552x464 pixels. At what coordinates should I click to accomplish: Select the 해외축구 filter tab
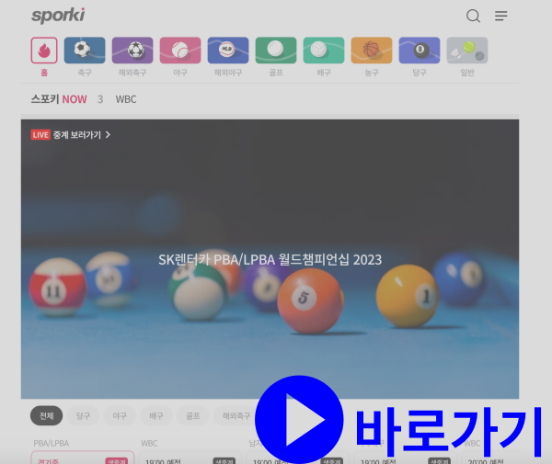(236, 416)
